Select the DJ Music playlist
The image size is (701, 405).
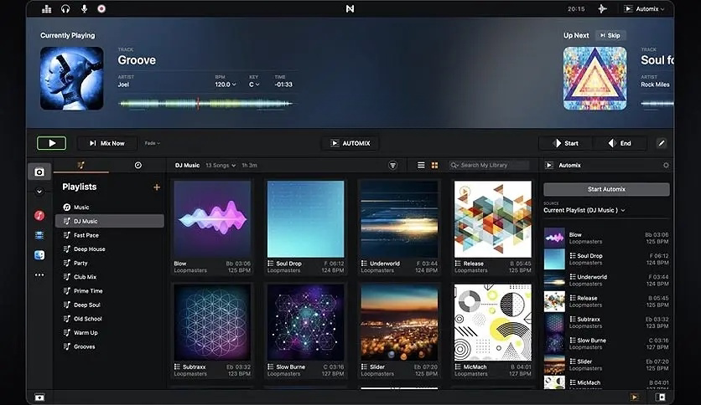click(110, 221)
